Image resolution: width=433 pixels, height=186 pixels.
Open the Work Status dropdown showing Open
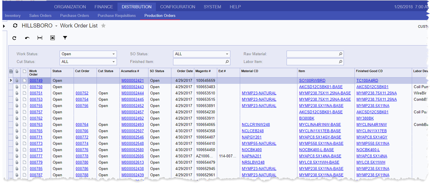tap(88, 54)
